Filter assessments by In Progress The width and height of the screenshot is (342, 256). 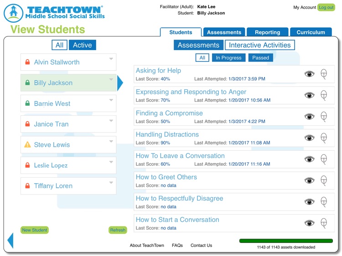[x=228, y=58]
